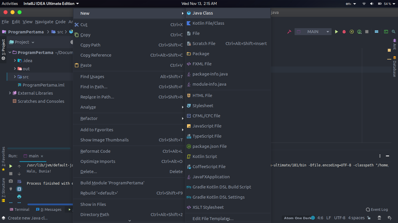This screenshot has height=223, width=398.
Task: Toggle scroll to end in Run console
Action: click(x=19, y=189)
